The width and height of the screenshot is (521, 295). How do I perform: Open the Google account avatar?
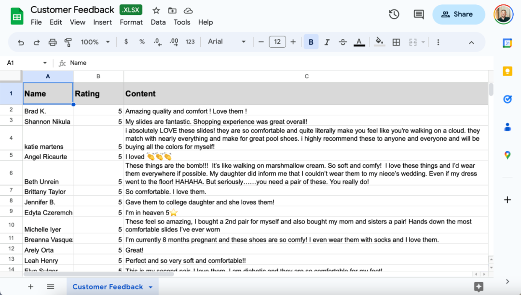503,14
